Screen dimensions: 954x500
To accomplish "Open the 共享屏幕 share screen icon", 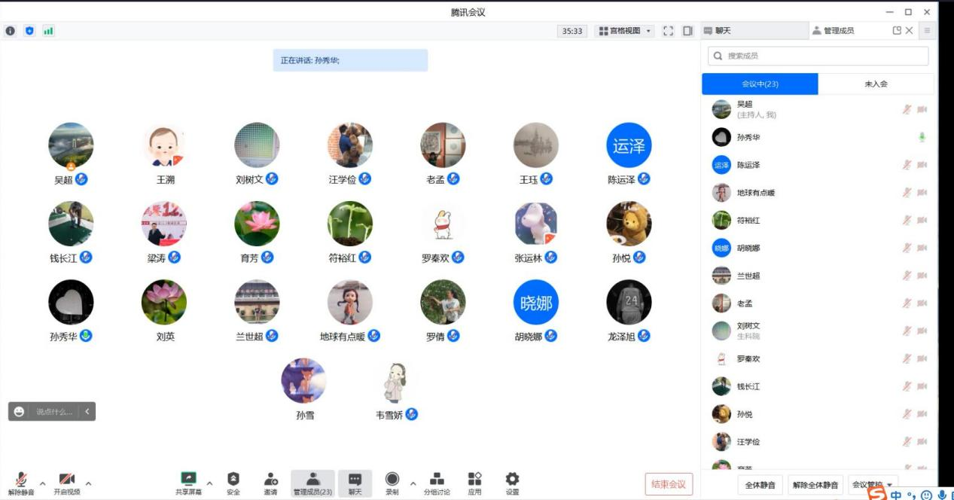I will pos(188,480).
